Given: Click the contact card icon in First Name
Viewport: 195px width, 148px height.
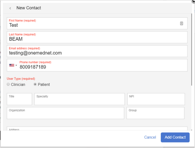Looking at the screenshot, I should tap(182, 23).
